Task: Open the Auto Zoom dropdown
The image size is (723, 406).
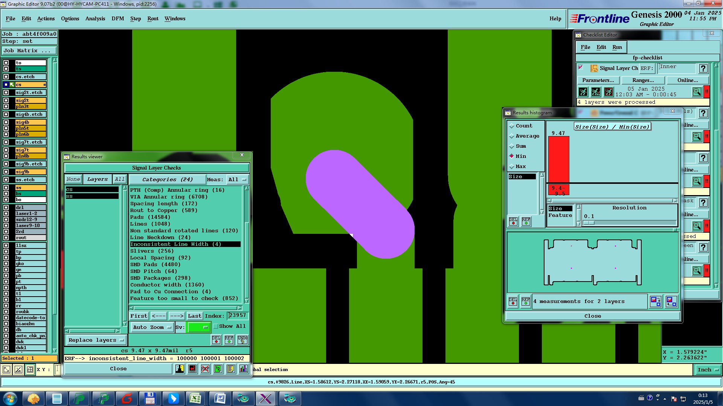Action: [152, 327]
